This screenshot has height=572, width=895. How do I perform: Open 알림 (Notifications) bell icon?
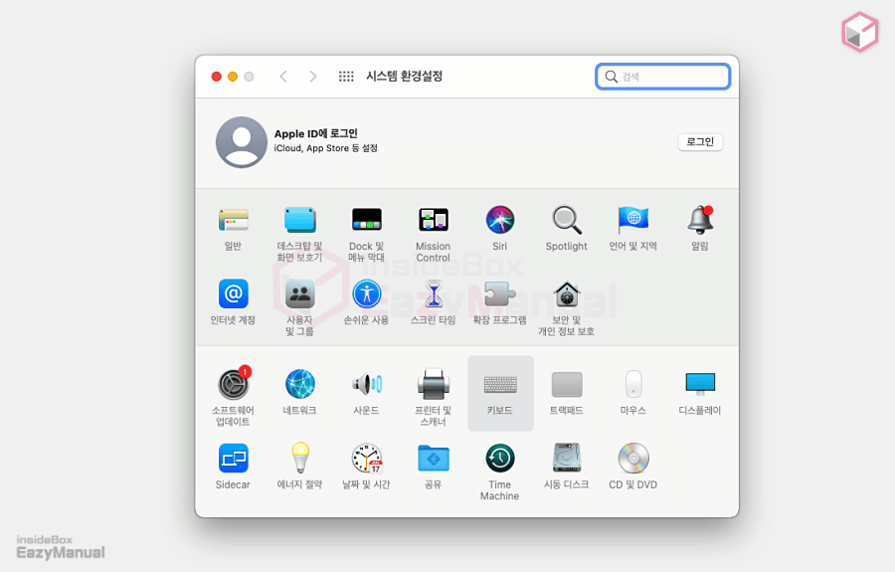(700, 221)
